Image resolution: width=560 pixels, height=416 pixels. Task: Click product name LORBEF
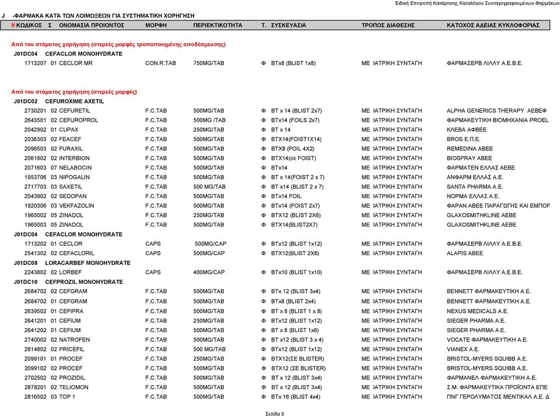point(70,272)
